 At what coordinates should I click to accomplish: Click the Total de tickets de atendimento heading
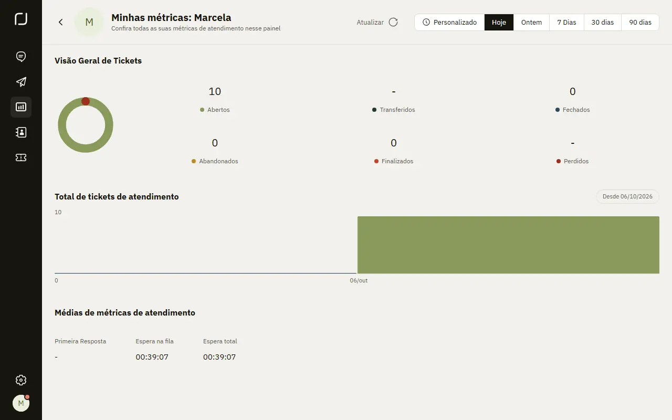117,196
